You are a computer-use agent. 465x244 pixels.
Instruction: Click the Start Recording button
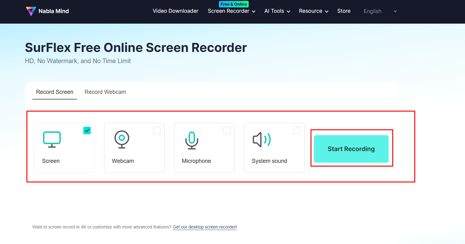(x=351, y=149)
